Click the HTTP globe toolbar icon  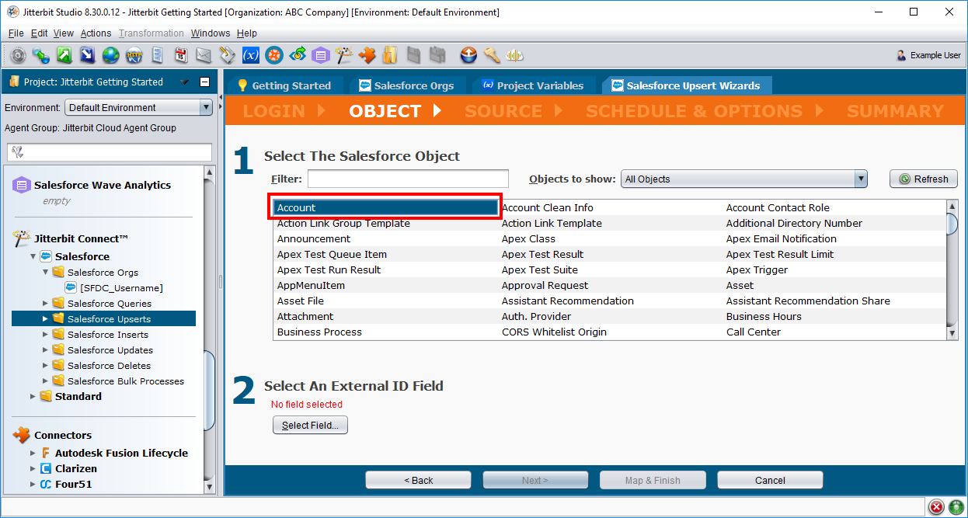pos(134,55)
